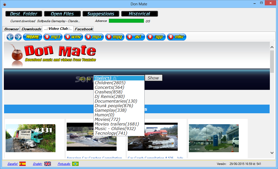Click the Softpedia Gameplay current download text
Viewport: 278px width, 169px height.
[59, 21]
